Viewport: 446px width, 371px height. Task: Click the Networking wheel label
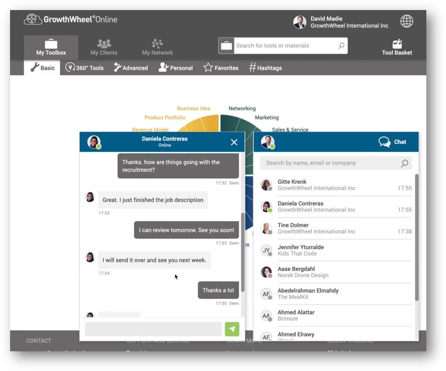coord(242,108)
